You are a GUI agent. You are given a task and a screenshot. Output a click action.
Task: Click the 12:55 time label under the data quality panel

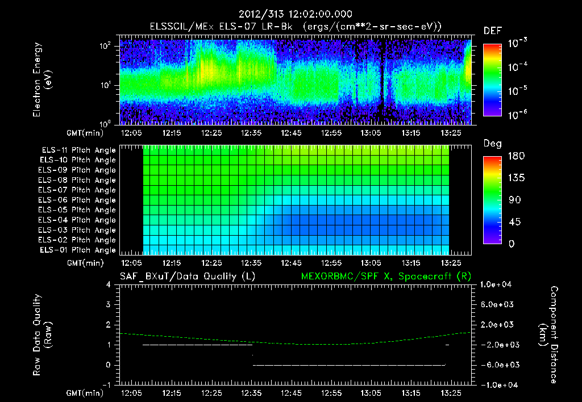coord(331,393)
